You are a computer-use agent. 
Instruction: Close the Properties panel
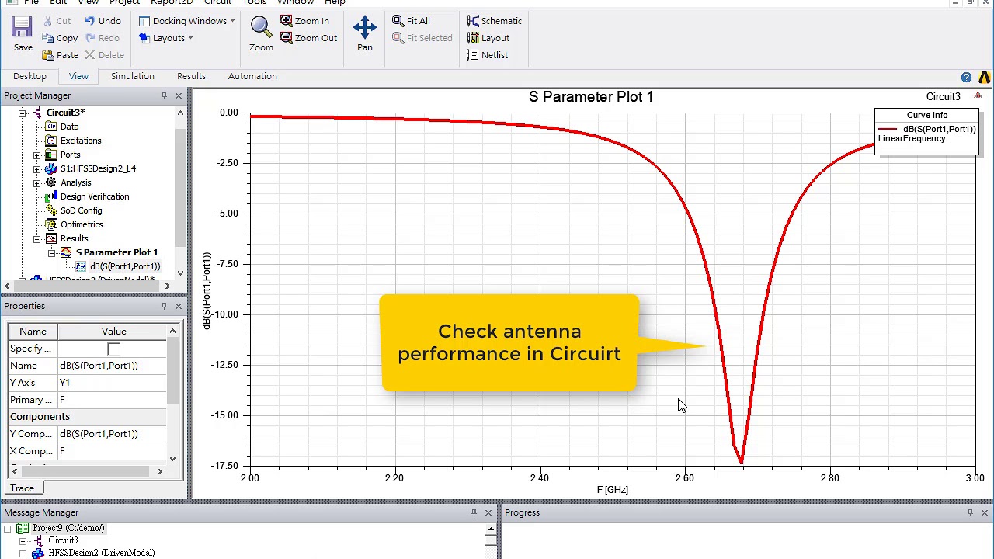pos(179,306)
